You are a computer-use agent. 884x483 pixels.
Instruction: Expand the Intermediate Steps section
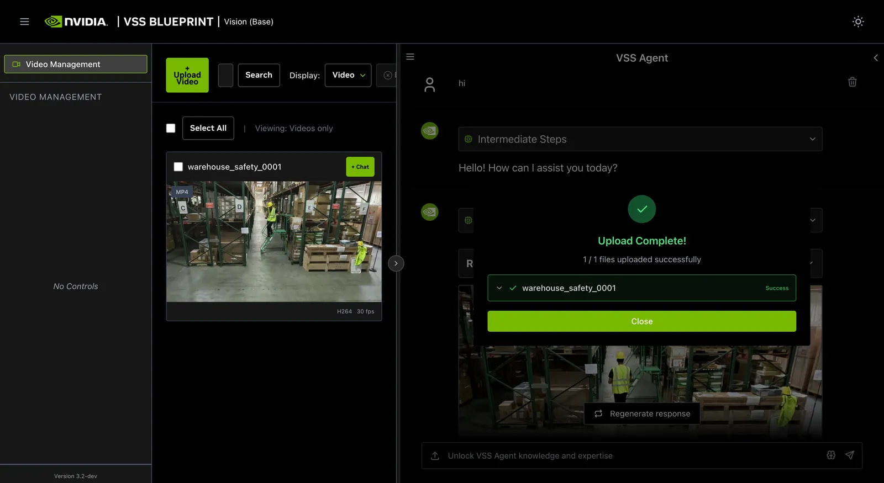coord(640,139)
